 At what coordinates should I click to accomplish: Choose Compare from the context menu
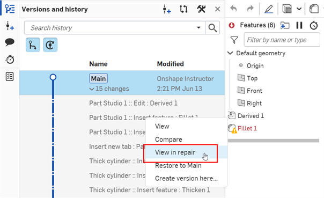point(168,140)
